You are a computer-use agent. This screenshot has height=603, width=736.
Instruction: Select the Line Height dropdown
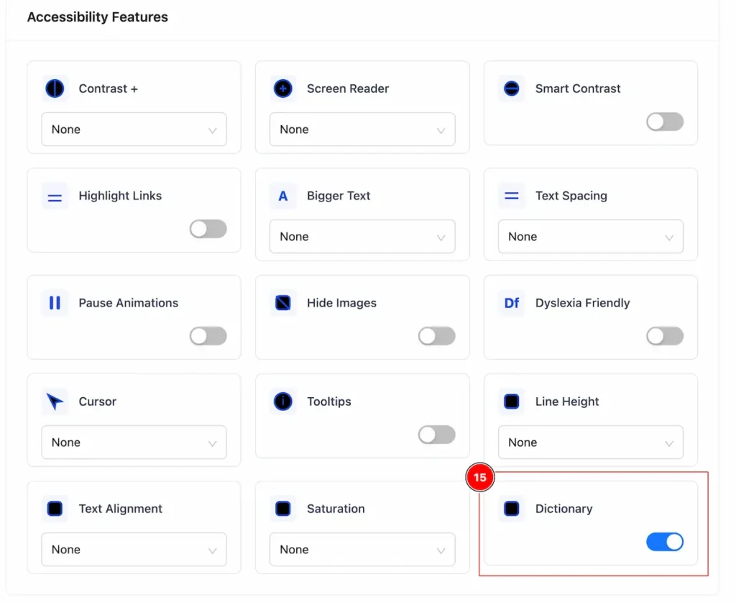[591, 443]
